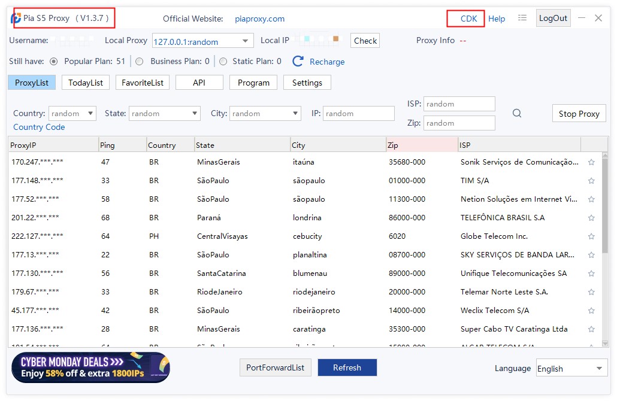Click the CDK link
The image size is (617, 401).
pyautogui.click(x=468, y=19)
